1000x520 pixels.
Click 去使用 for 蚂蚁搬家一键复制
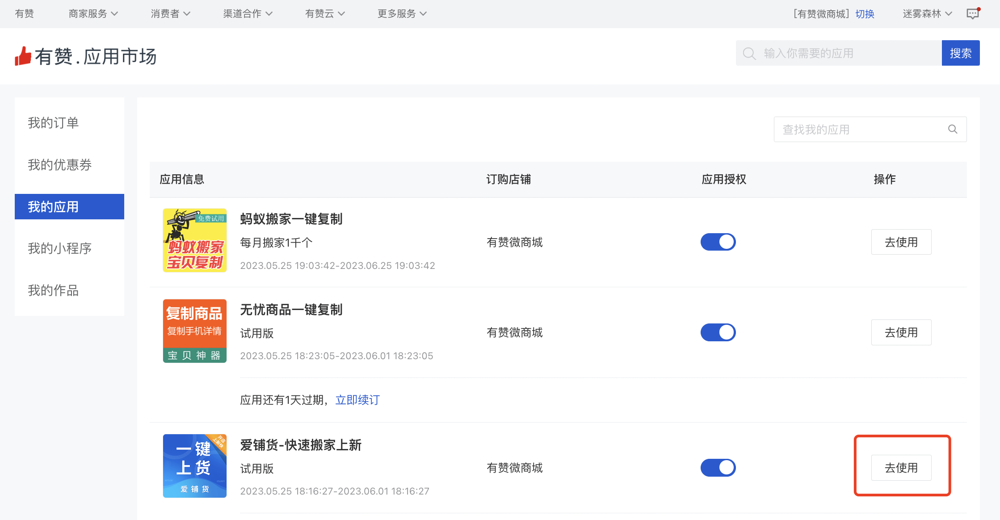(901, 242)
